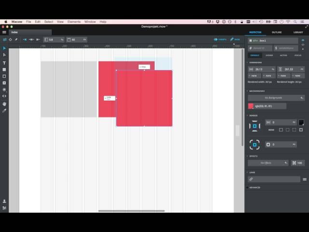309x232 pixels.
Task: Open the hamburger menu beside the index tab
Action: coord(4,32)
